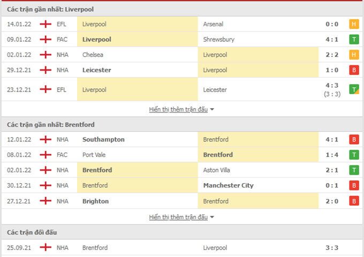
Task: Click the green T badge for Port Vale–Brentford
Action: pos(353,155)
